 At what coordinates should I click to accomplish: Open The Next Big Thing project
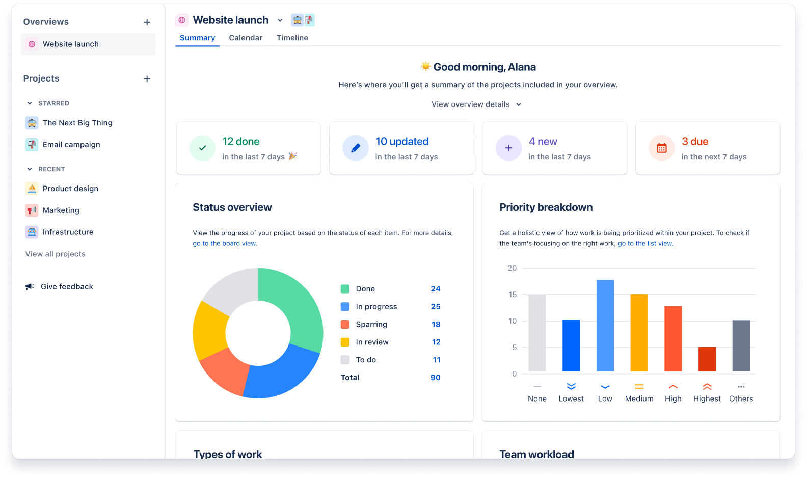pos(77,123)
